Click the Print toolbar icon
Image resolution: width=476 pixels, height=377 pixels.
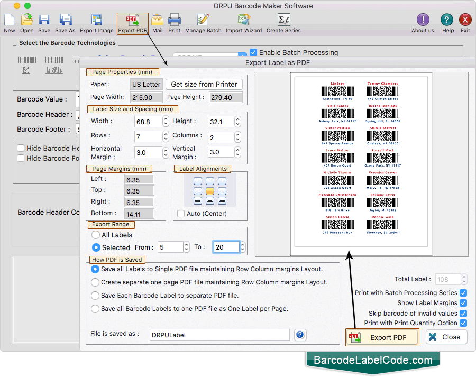coord(174,23)
